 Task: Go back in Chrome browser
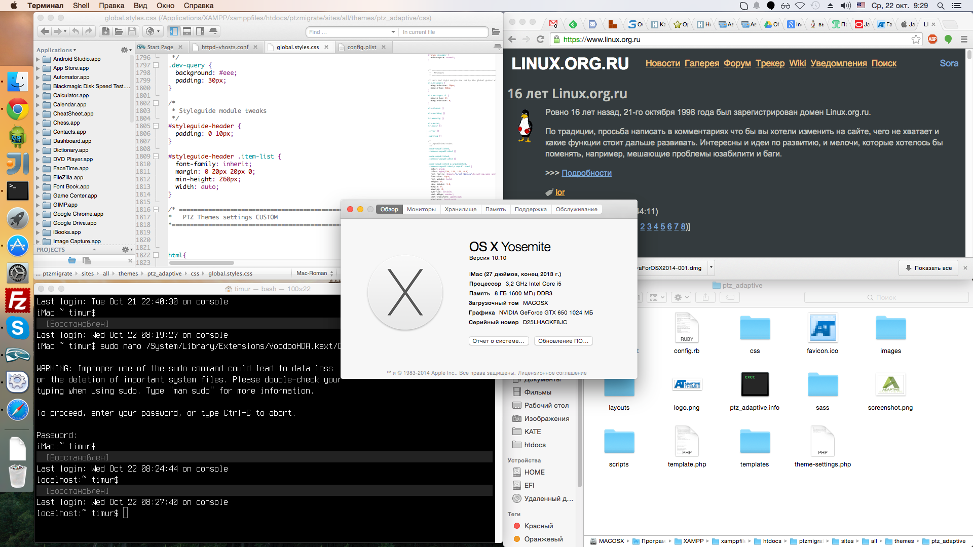(x=512, y=40)
